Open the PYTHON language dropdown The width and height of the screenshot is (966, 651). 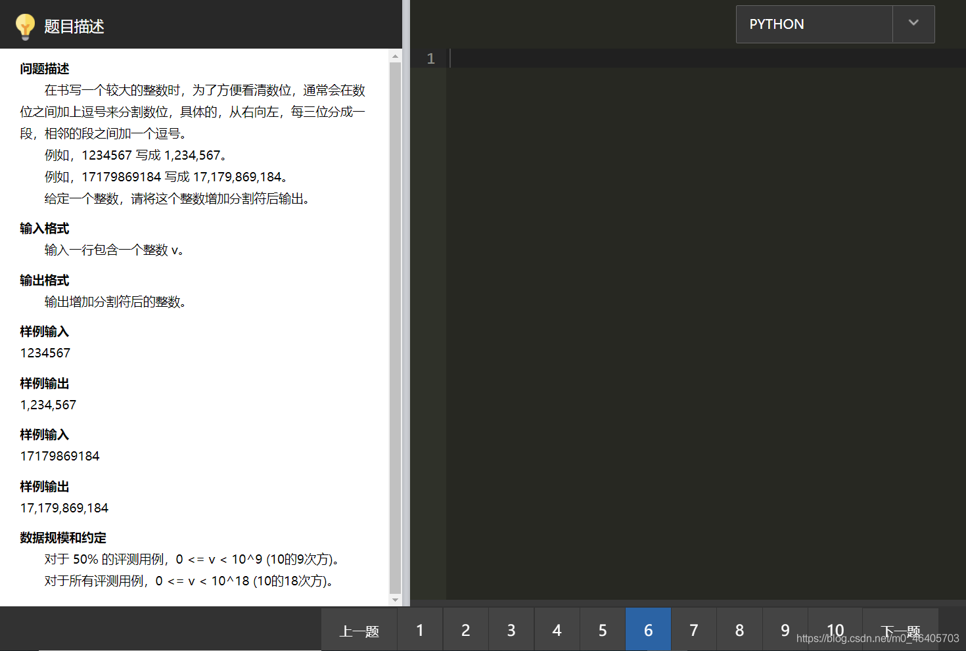(835, 24)
